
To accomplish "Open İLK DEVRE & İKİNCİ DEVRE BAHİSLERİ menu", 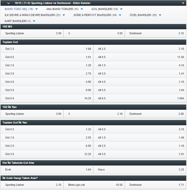I will click(x=35, y=15).
